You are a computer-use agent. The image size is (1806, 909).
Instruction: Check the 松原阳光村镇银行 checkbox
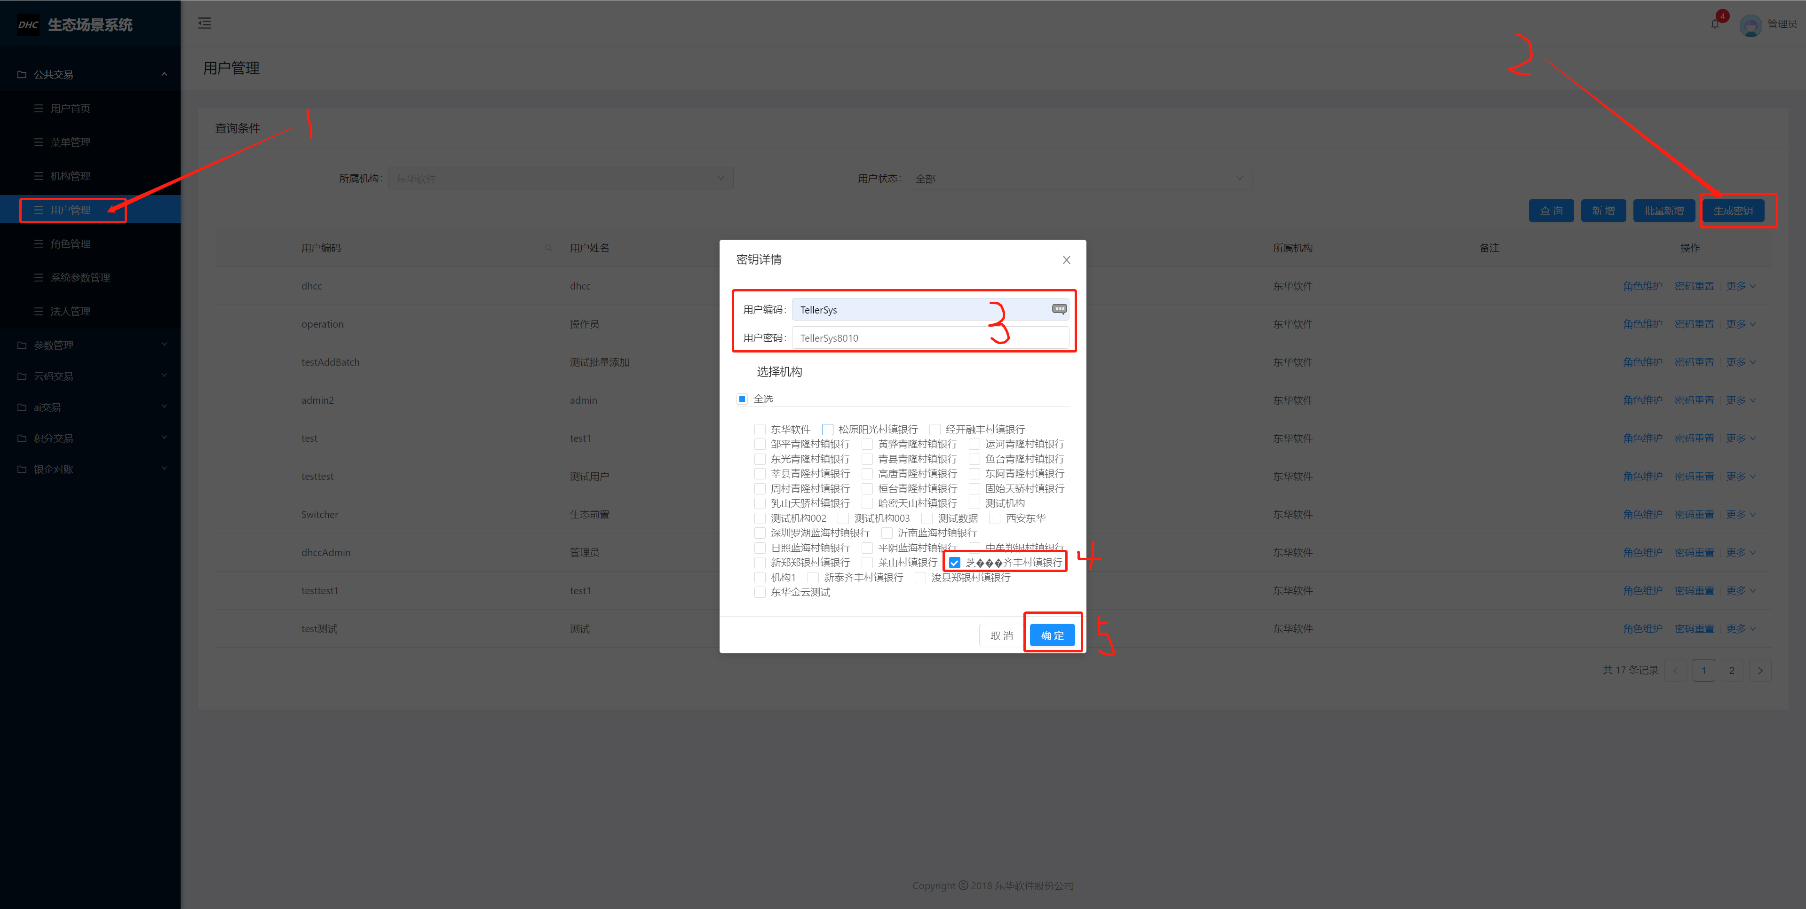(827, 430)
